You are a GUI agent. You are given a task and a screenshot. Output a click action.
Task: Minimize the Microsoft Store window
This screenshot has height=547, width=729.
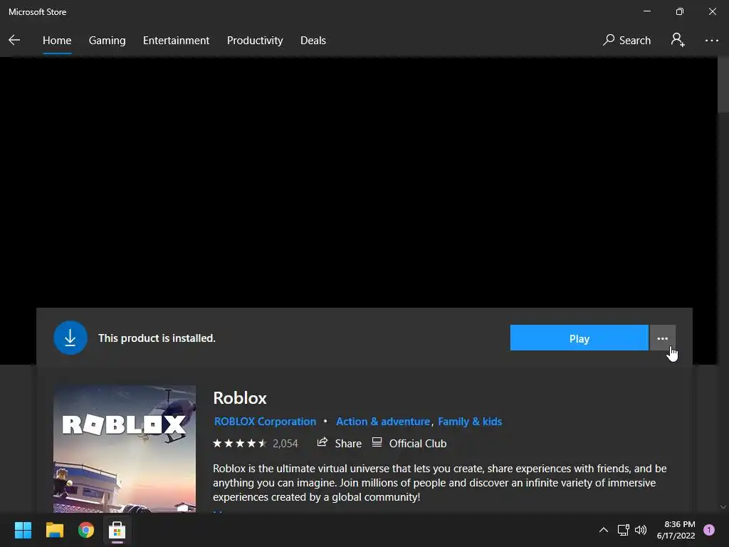pyautogui.click(x=647, y=11)
